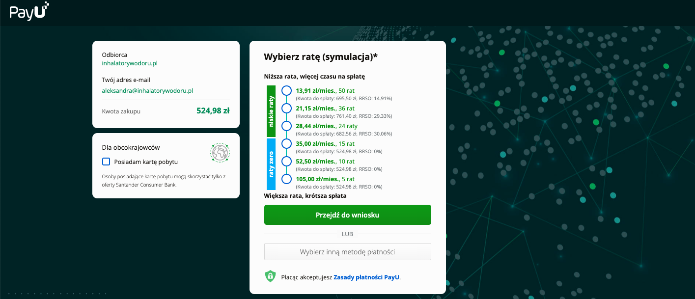695x299 pixels.
Task: Open the Zasady płatności PayU link
Action: pos(366,277)
